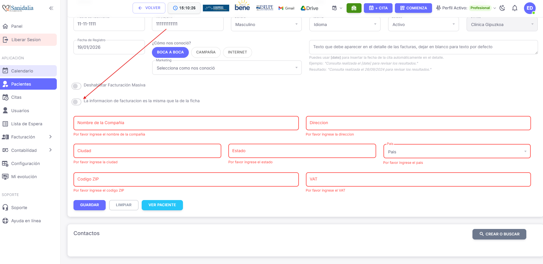This screenshot has height=264, width=543.
Task: Expand the Pais dropdown
Action: point(457,152)
